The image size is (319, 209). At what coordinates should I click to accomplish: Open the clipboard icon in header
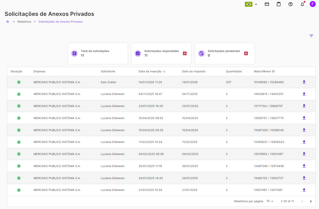coord(279,4)
